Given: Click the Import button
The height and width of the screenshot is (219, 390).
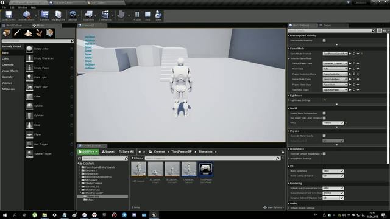Looking at the screenshot, I should [108, 151].
